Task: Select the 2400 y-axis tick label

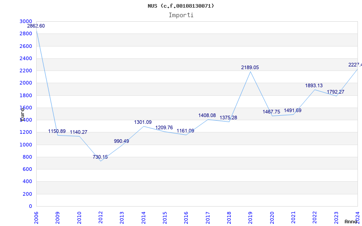Action: [x=26, y=58]
